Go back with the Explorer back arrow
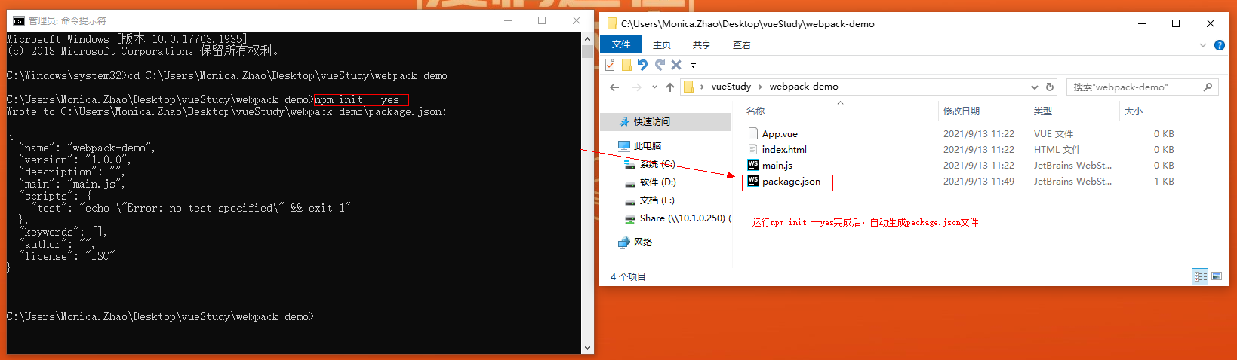Screen dimensions: 1237x360 [x=614, y=87]
